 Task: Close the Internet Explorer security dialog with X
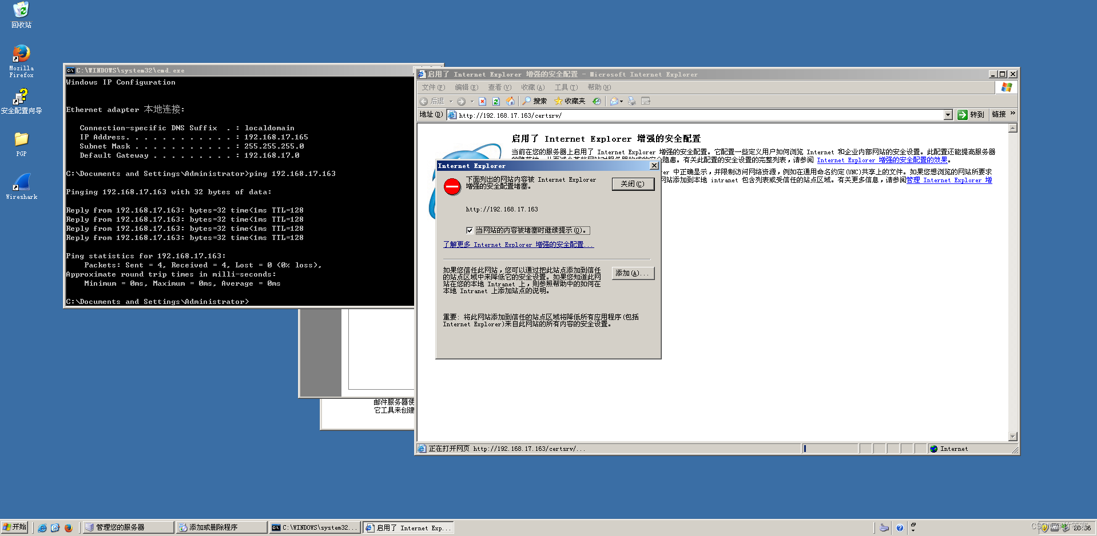coord(654,166)
